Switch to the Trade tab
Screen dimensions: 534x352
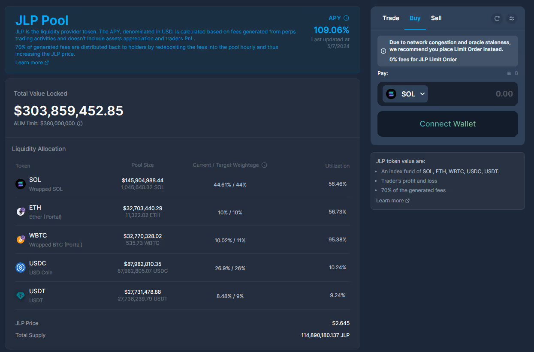391,18
